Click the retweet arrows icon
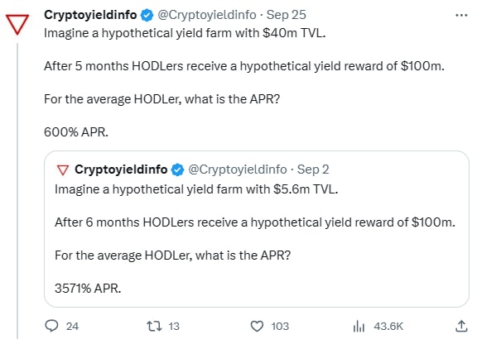The width and height of the screenshot is (477, 339). point(154,327)
